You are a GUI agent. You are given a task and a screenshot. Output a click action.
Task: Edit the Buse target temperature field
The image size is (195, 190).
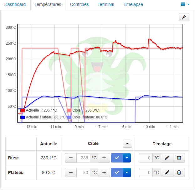[83, 158]
